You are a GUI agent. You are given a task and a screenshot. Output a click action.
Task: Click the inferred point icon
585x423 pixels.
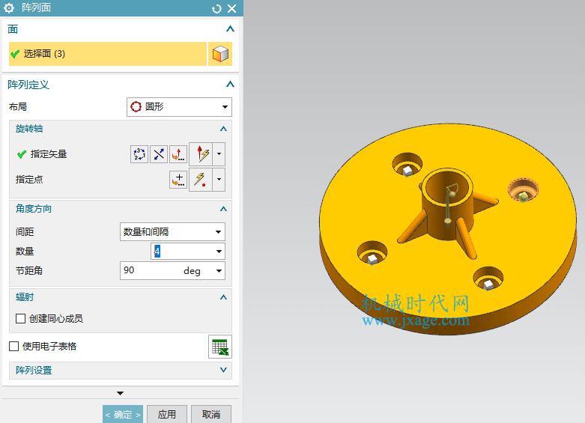pyautogui.click(x=201, y=180)
